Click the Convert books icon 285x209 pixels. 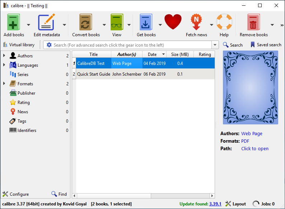(86, 22)
